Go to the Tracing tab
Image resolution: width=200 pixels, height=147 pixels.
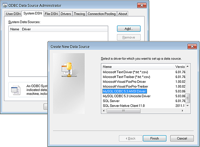pos(79,14)
